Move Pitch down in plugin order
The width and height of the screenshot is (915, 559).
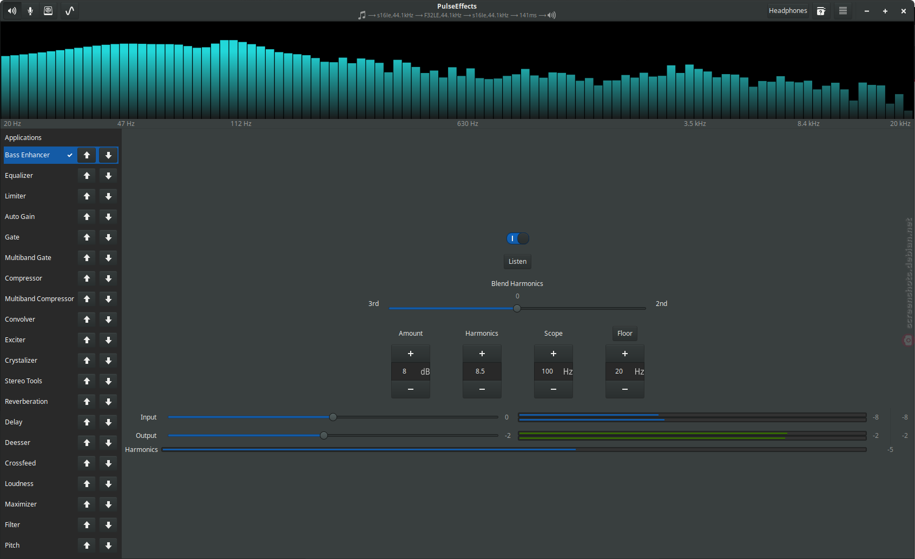tap(108, 545)
